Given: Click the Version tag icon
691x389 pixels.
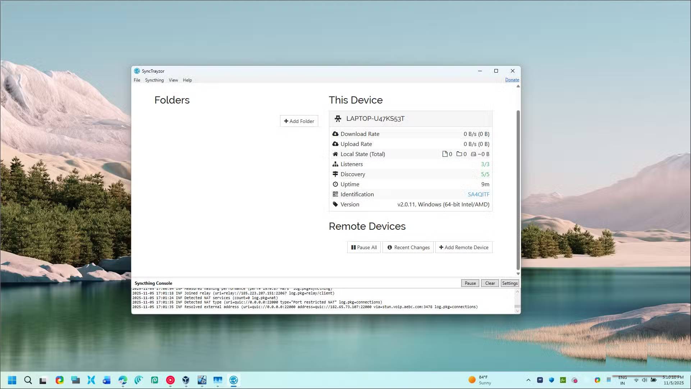Looking at the screenshot, I should tap(335, 204).
